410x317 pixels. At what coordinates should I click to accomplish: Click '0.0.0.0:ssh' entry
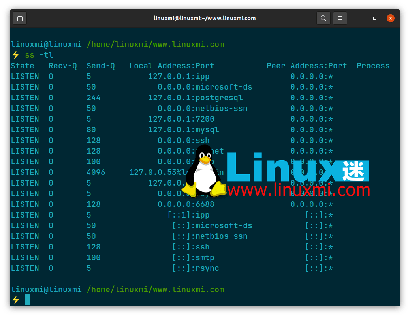(184, 141)
